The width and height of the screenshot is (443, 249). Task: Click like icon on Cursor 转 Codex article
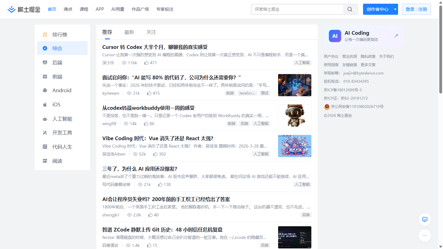pos(146,63)
